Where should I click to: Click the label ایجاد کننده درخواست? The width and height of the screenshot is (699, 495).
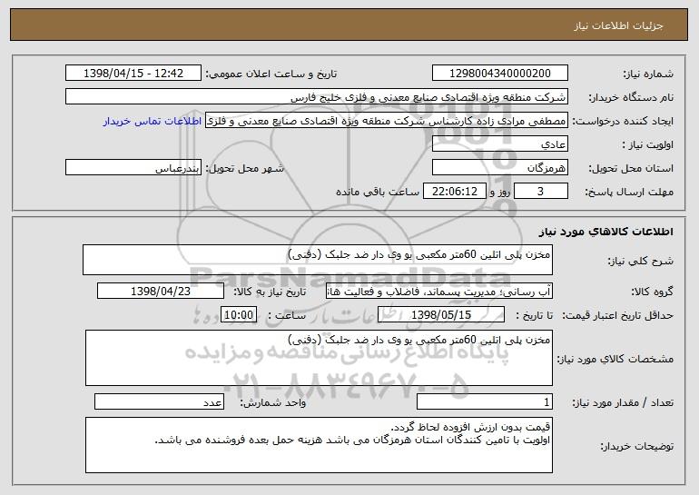click(623, 121)
